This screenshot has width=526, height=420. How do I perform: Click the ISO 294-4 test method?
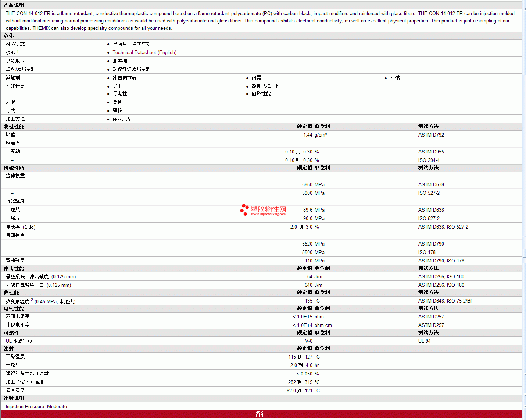click(x=429, y=160)
